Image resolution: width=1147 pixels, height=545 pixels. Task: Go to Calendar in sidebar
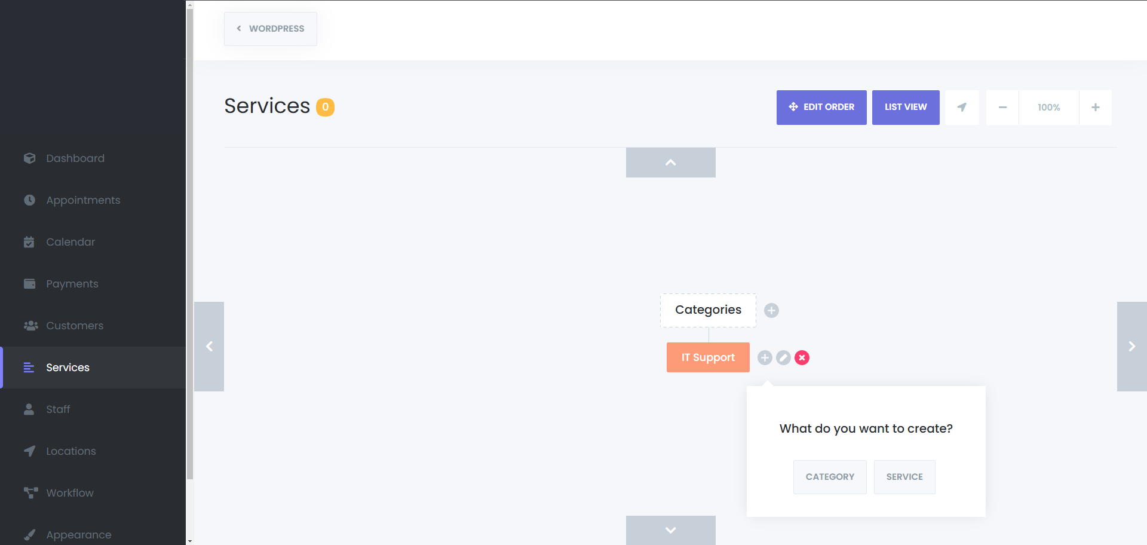[x=70, y=242]
